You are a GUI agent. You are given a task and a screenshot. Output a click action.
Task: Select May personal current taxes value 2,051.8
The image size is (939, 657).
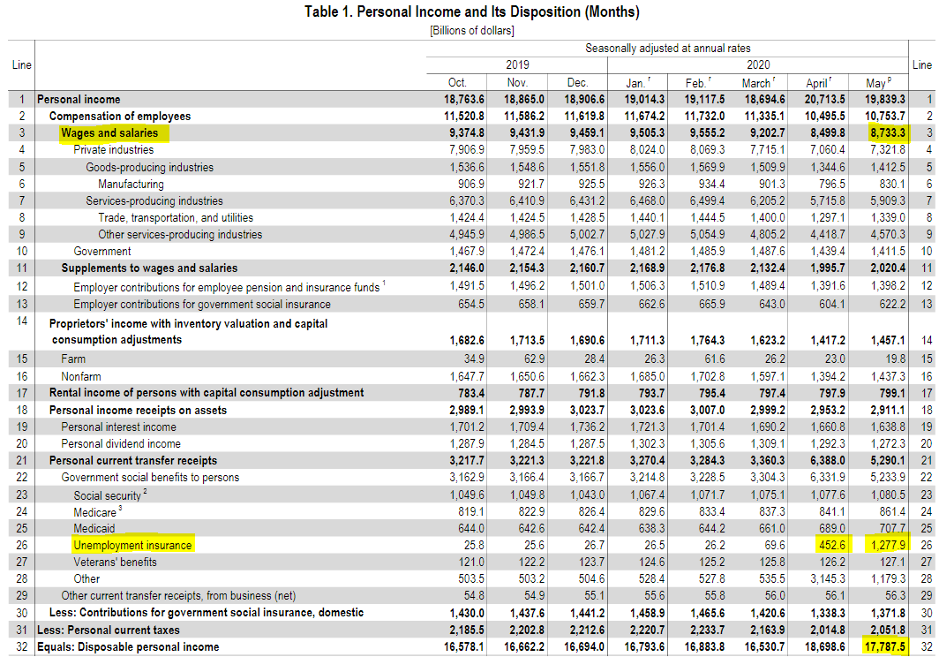[x=888, y=630]
